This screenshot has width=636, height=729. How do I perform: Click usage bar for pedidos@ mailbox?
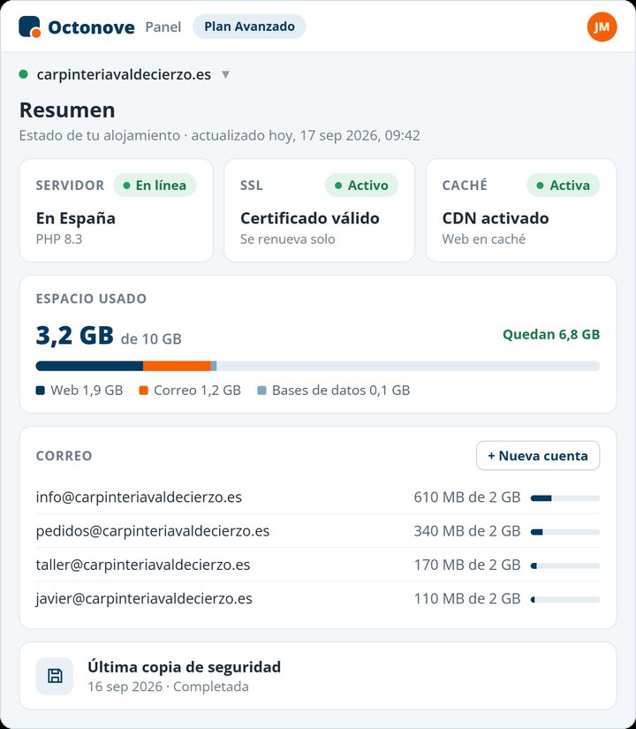tap(565, 532)
